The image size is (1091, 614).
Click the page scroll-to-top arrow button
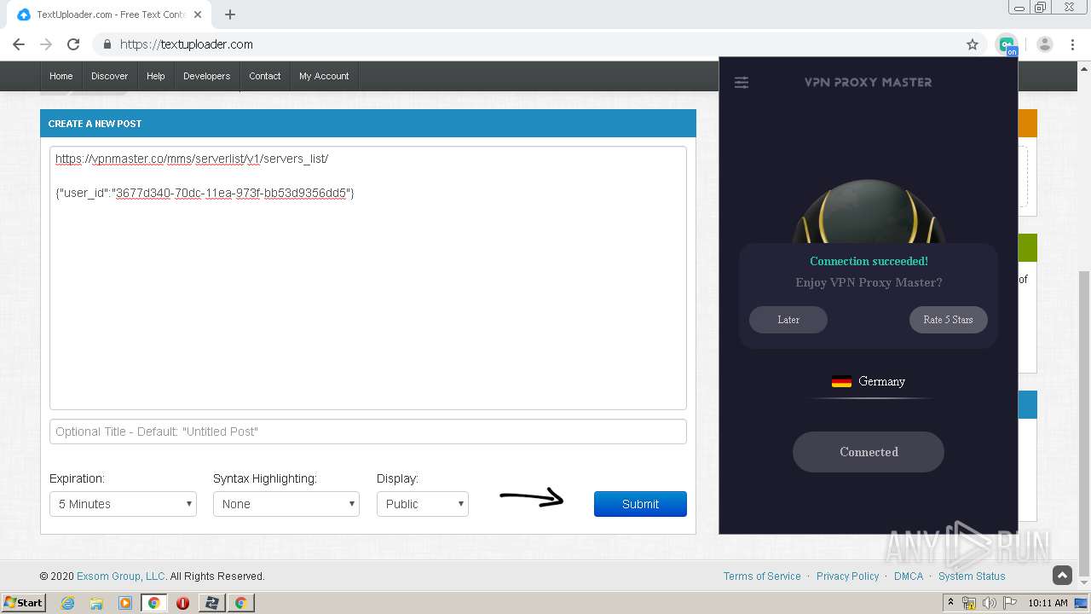click(1062, 576)
